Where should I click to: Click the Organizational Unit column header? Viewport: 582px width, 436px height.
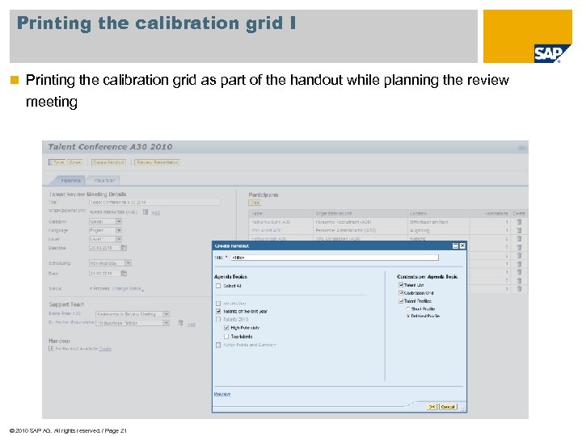[x=361, y=213]
